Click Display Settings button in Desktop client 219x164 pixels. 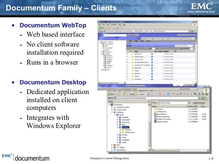pos(198,103)
